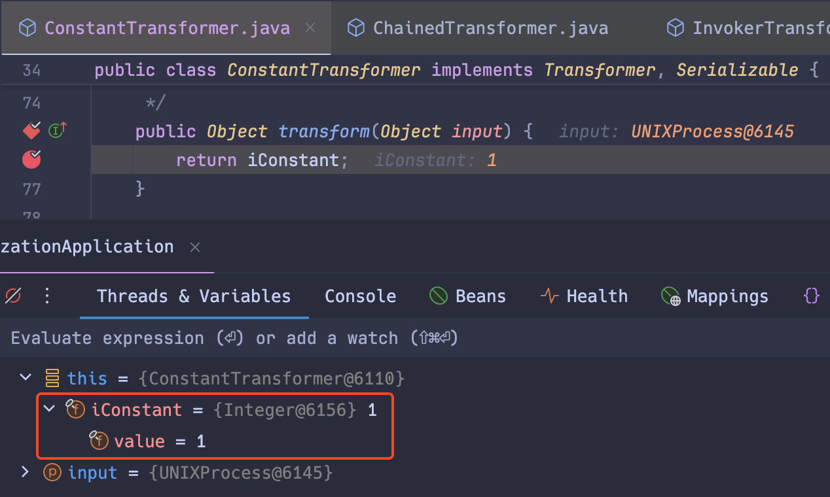The image size is (830, 497).
Task: Click the parameter icon beside input
Action: coord(52,472)
